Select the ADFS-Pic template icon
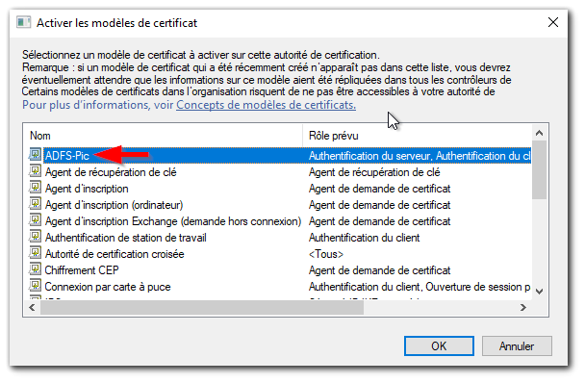Image resolution: width=585 pixels, height=383 pixels. click(x=35, y=155)
